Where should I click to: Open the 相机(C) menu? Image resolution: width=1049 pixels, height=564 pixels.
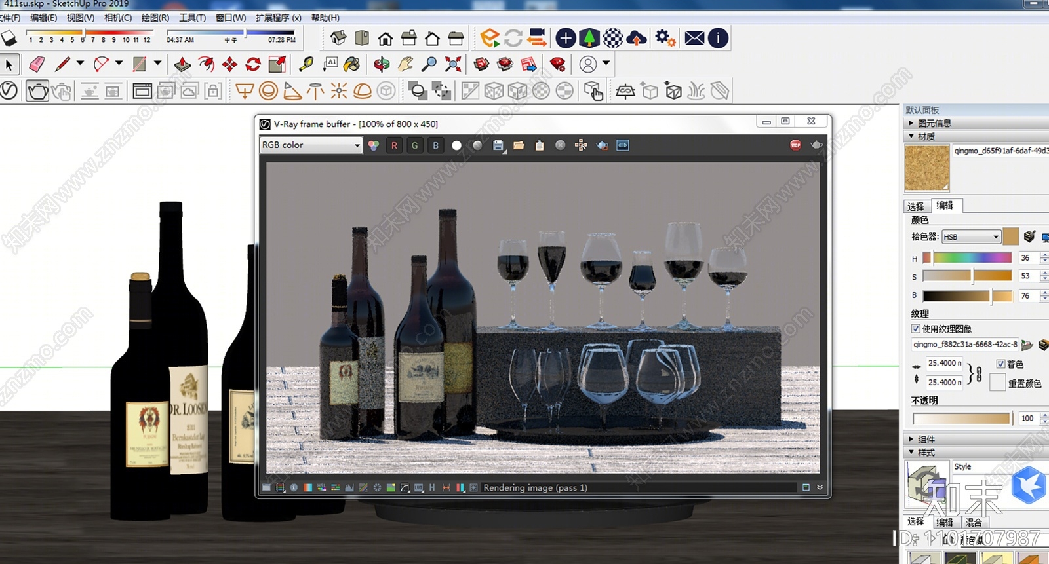click(118, 18)
